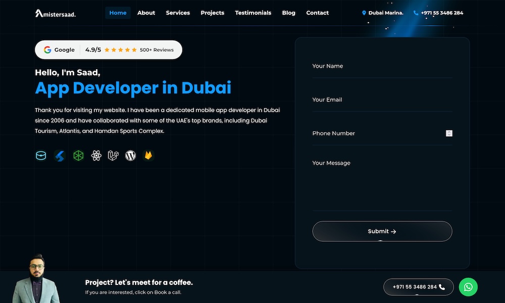
Task: Open the green WhatsApp chat button
Action: (x=468, y=287)
